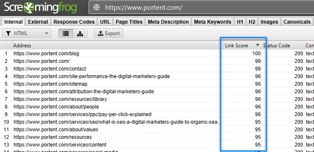Switch to the H2 tab

click(252, 22)
